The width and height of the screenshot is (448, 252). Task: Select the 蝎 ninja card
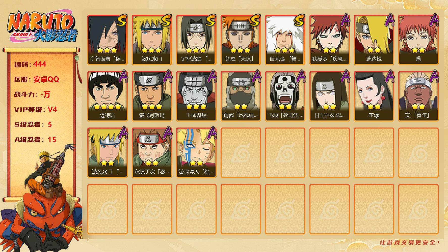point(418,40)
